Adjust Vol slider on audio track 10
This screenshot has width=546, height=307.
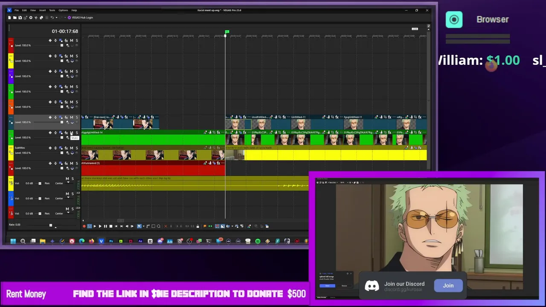pyautogui.click(x=40, y=183)
